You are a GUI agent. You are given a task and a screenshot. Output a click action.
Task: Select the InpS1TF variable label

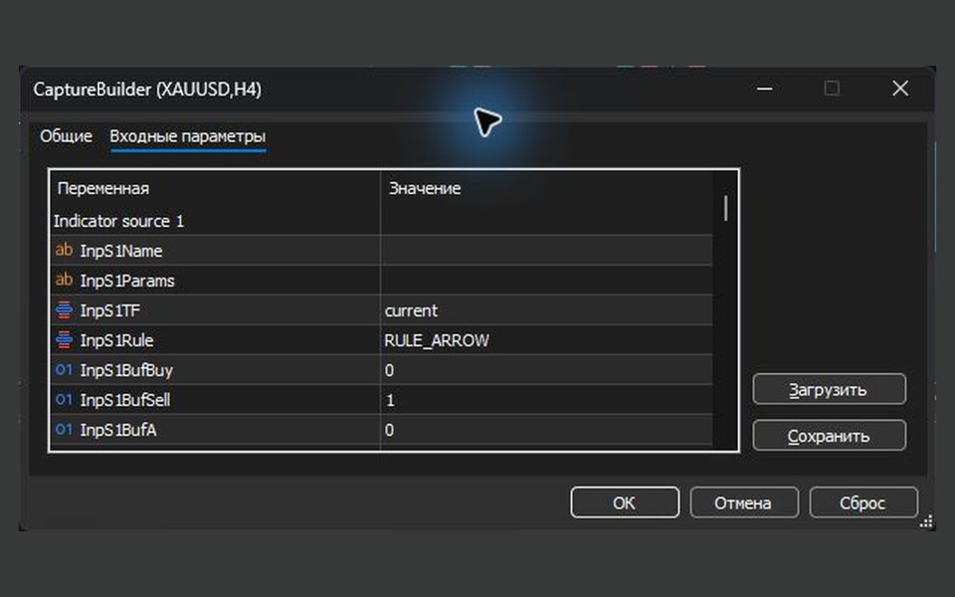[x=110, y=310]
